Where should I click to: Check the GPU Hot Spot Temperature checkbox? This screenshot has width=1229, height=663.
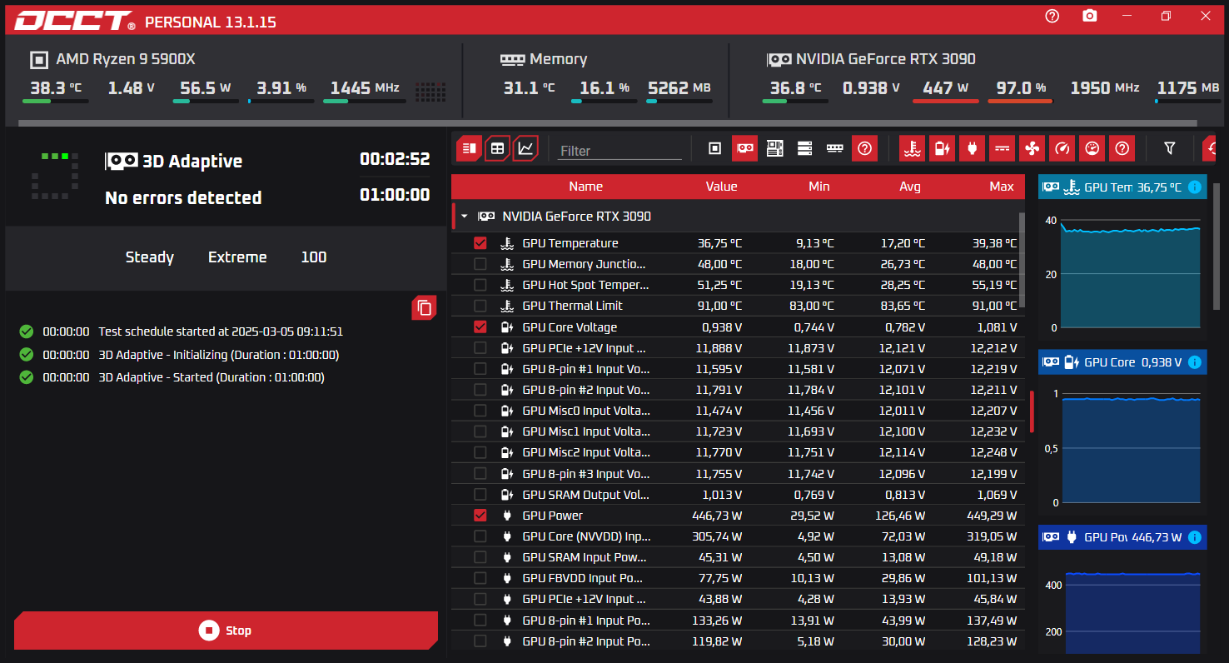pos(480,285)
